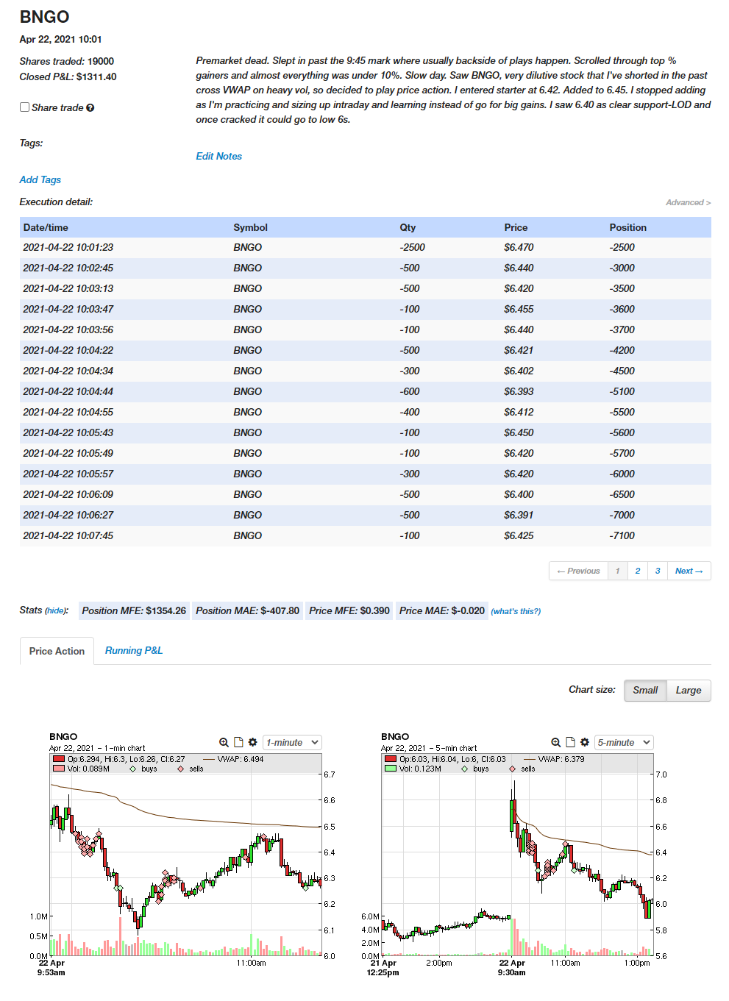Open the 1-minute interval dropdown
Screen dimensions: 729x1001
(x=292, y=743)
